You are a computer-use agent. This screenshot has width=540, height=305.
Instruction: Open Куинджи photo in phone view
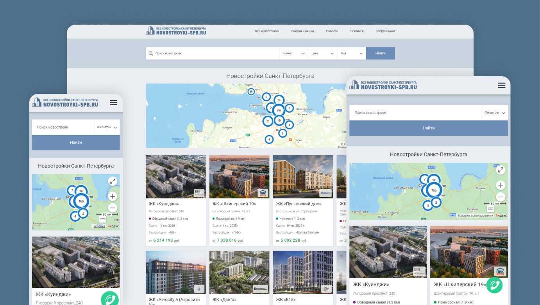click(x=76, y=262)
